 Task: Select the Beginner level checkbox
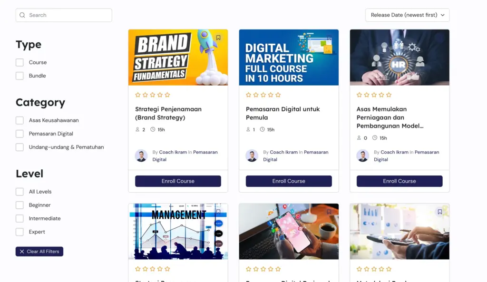coord(19,205)
